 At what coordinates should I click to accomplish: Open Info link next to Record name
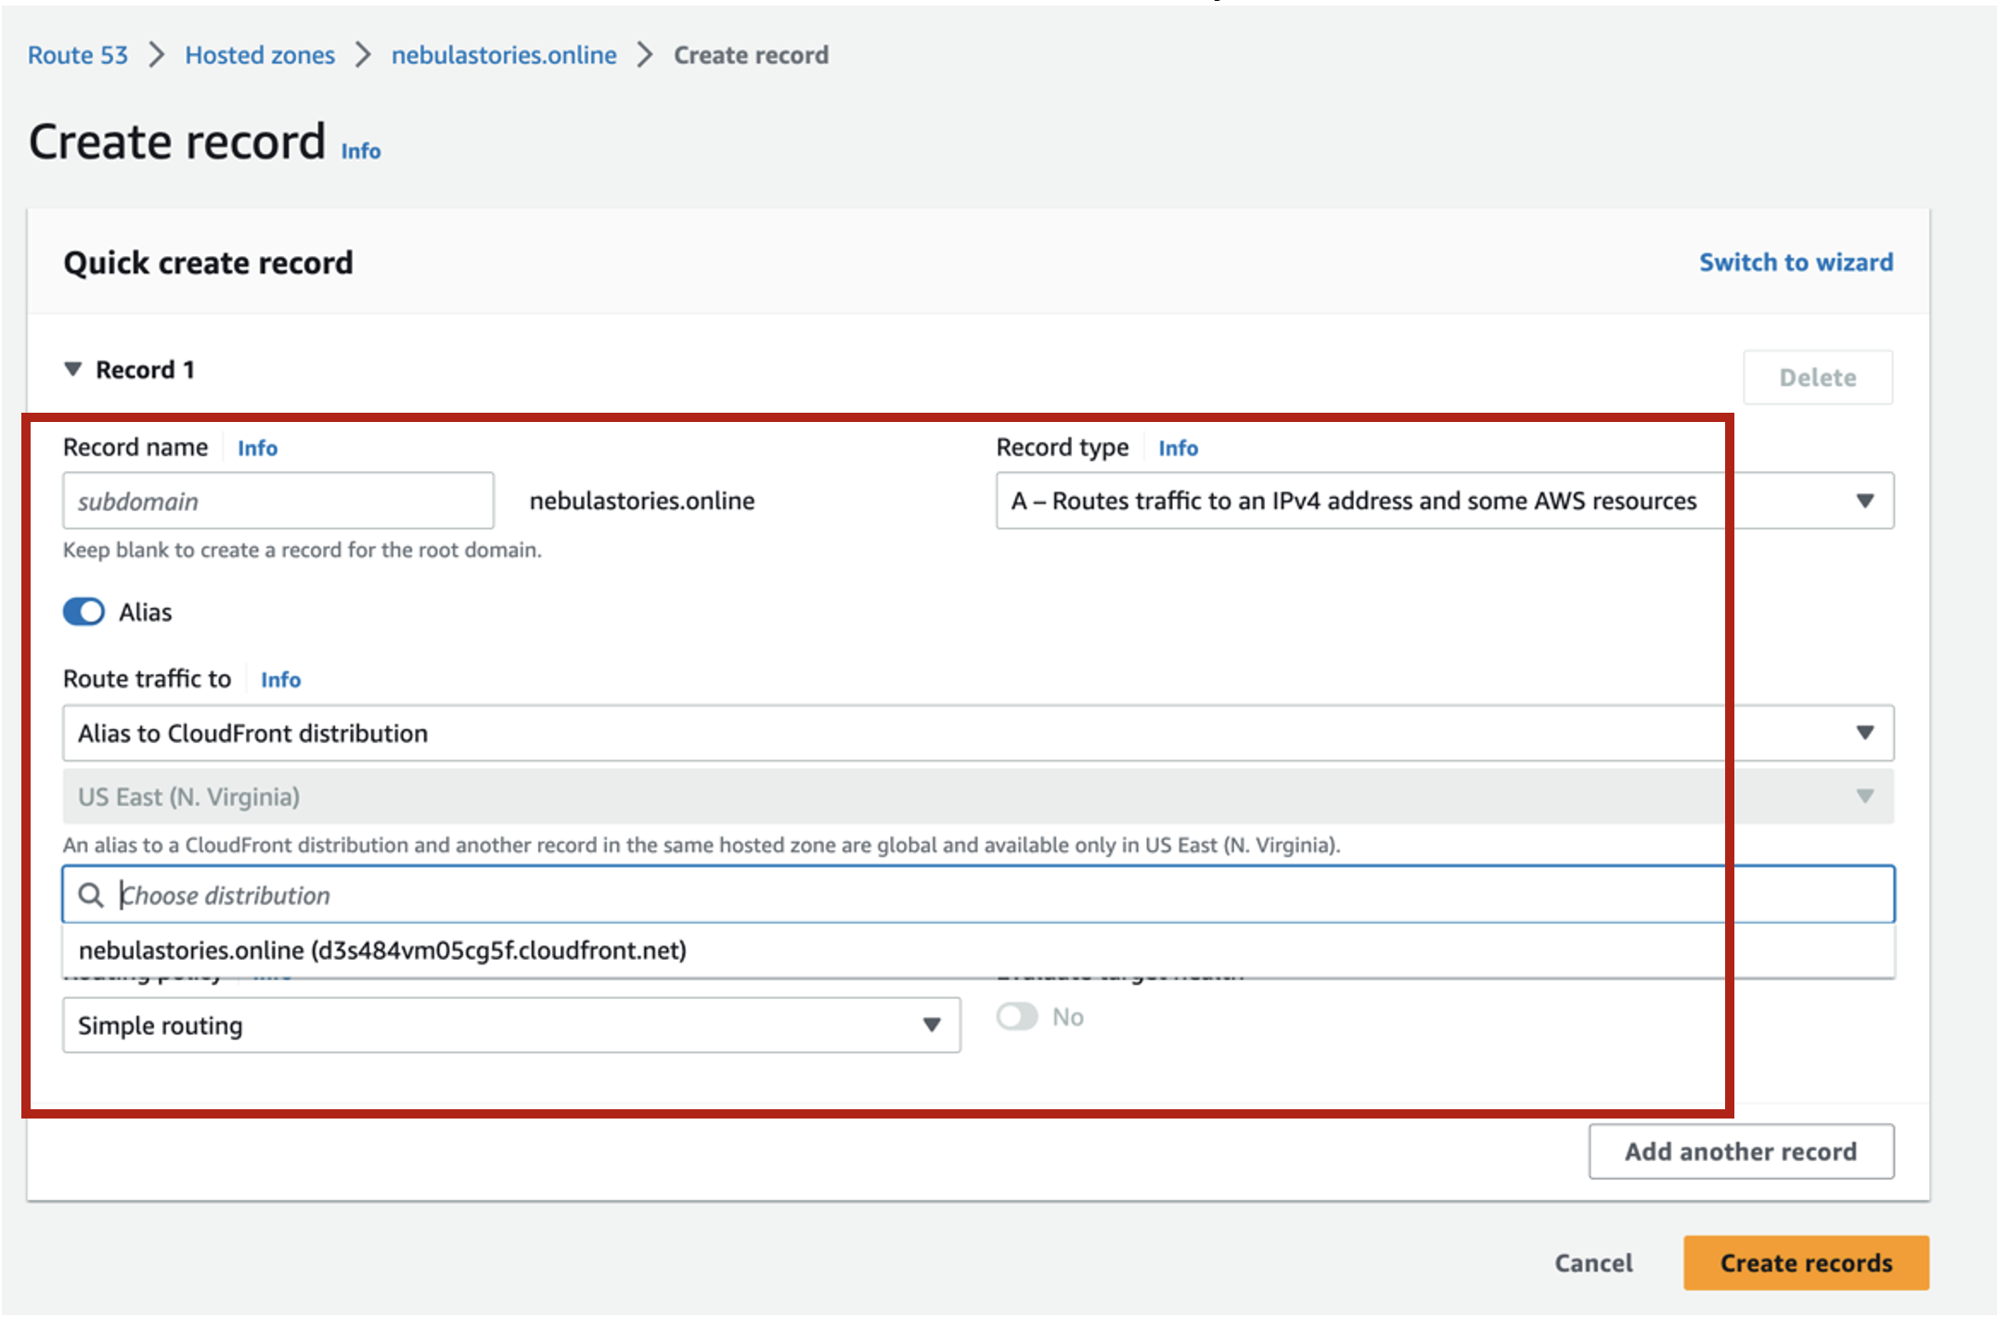257,448
